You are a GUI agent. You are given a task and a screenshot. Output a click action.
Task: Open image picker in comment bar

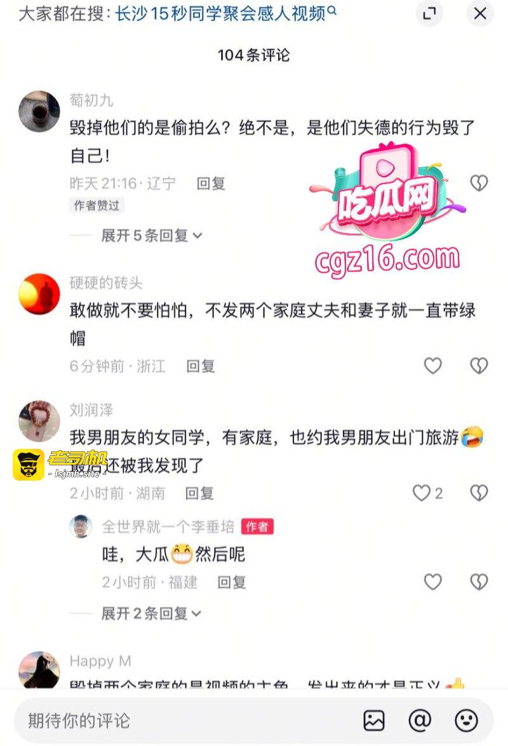374,721
